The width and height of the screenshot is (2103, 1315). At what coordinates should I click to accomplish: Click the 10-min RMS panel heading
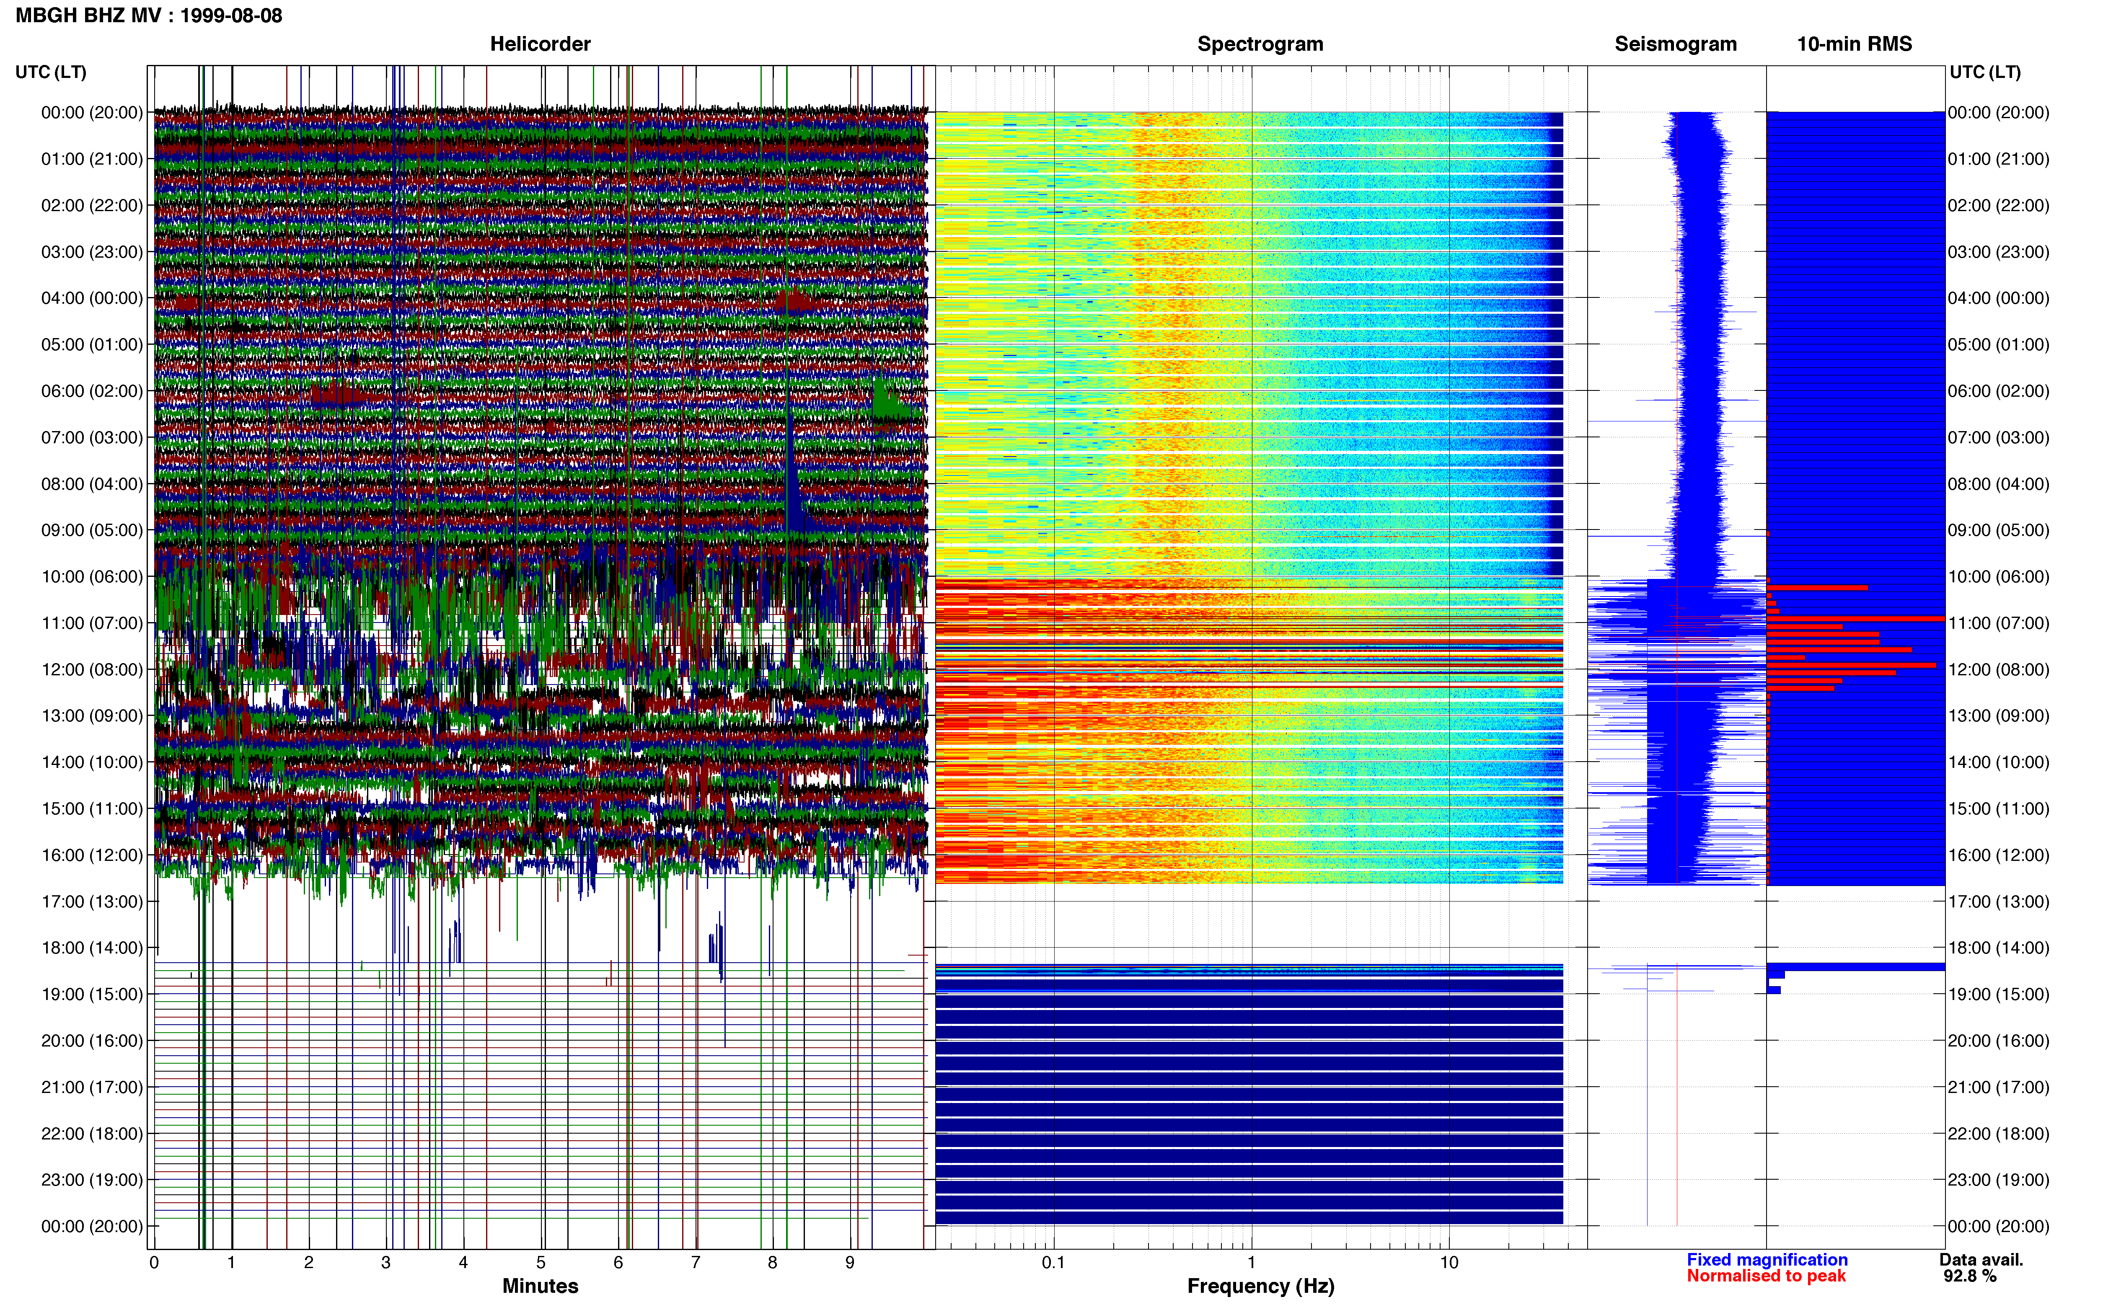1854,44
